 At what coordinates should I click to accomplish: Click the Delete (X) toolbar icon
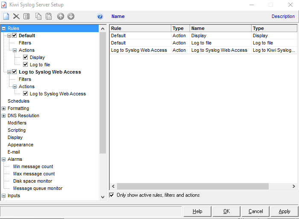click(16, 16)
